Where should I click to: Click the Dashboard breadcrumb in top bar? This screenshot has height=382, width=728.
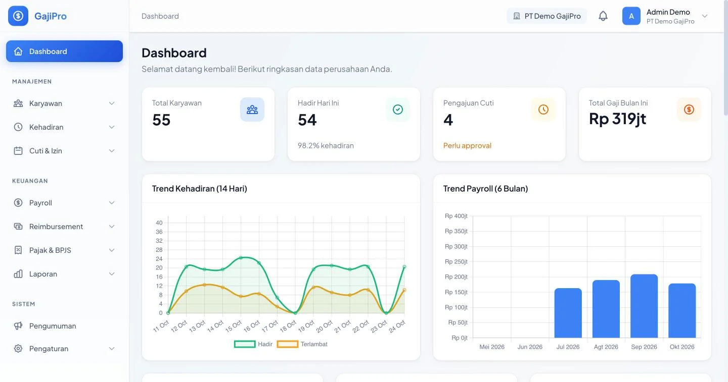pos(160,16)
